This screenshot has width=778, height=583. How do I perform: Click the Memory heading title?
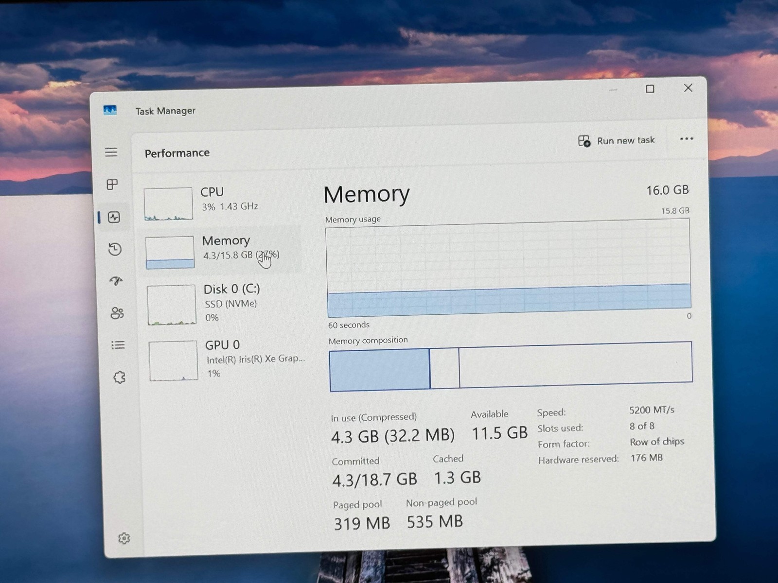[367, 194]
